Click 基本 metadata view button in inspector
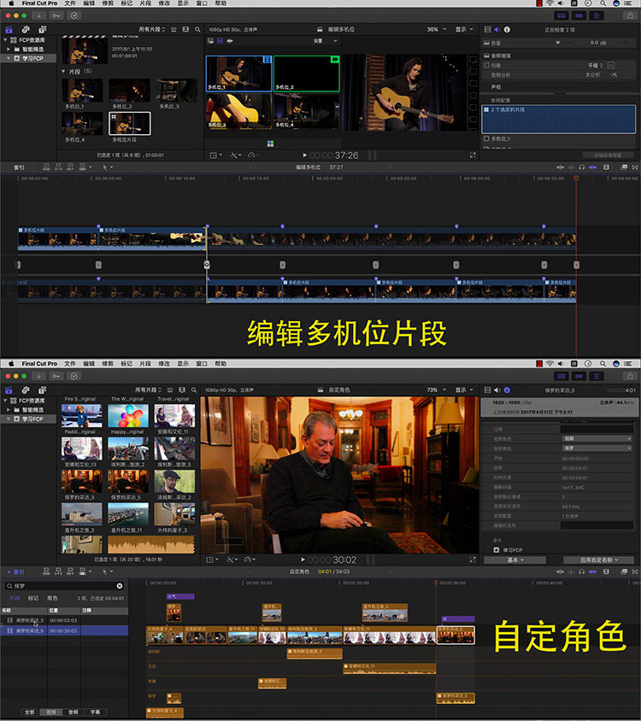Image resolution: width=641 pixels, height=721 pixels. point(515,560)
